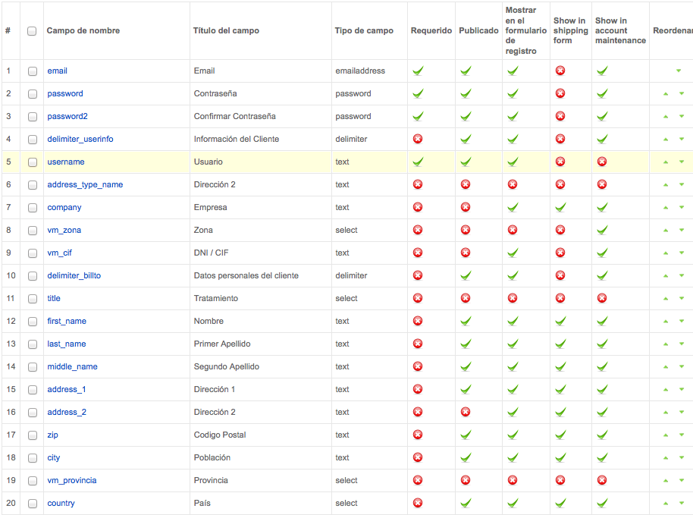This screenshot has height=515, width=693.
Task: Click shipping form green check for city row
Action: [x=560, y=457]
